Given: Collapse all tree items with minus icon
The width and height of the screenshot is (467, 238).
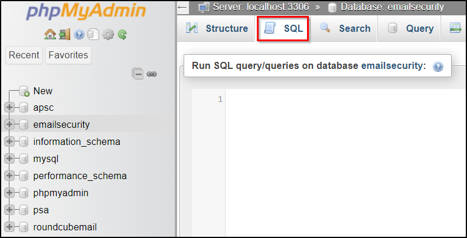Looking at the screenshot, I should 138,74.
